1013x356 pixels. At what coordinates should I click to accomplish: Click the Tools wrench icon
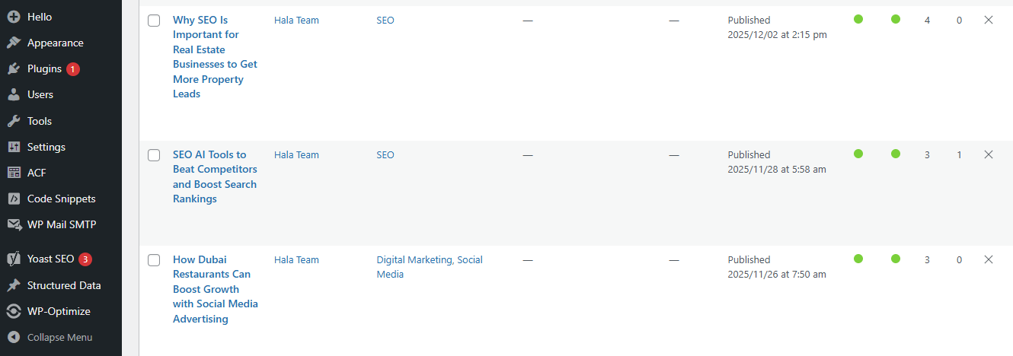tap(14, 121)
